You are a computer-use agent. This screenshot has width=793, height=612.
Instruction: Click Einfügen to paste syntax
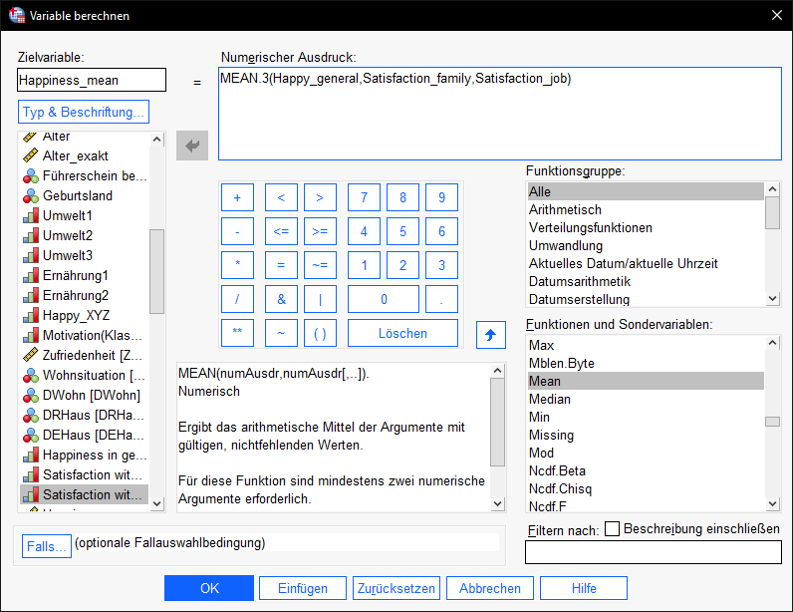point(303,588)
